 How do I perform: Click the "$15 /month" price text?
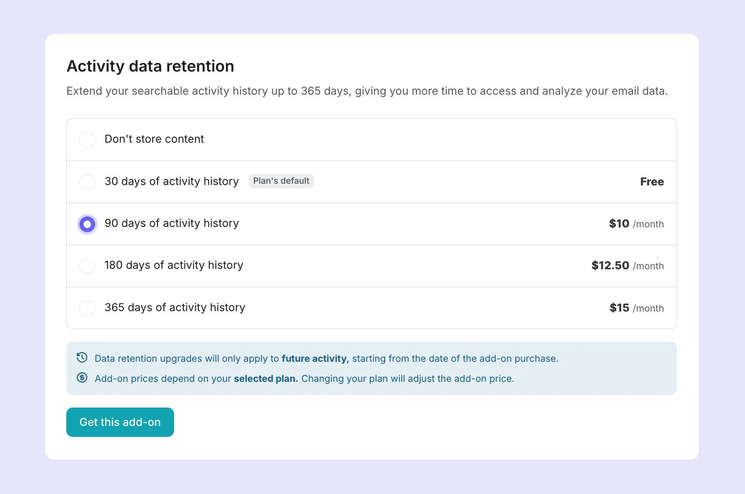(x=636, y=308)
